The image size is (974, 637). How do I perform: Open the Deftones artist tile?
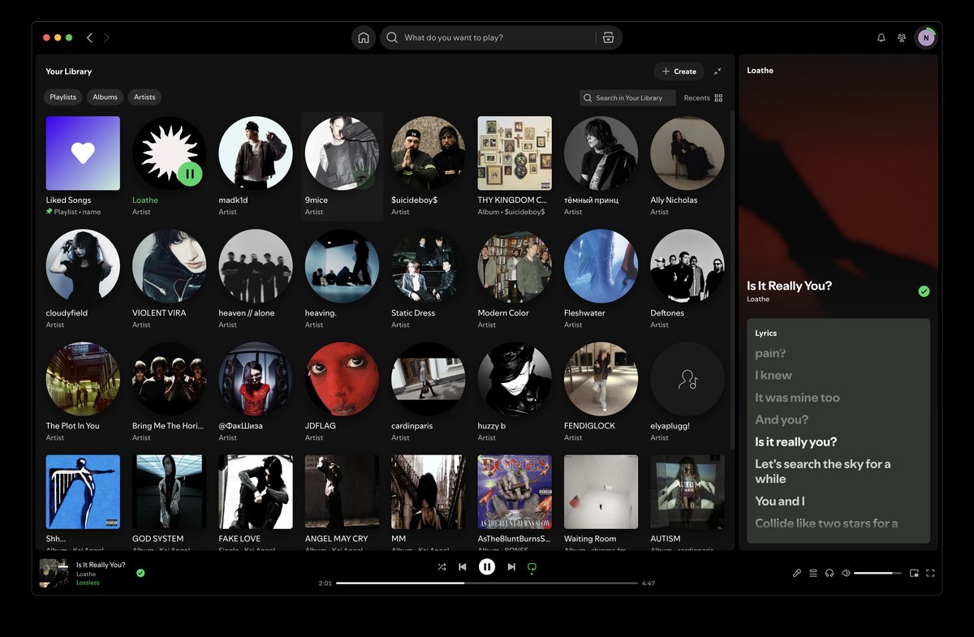687,278
